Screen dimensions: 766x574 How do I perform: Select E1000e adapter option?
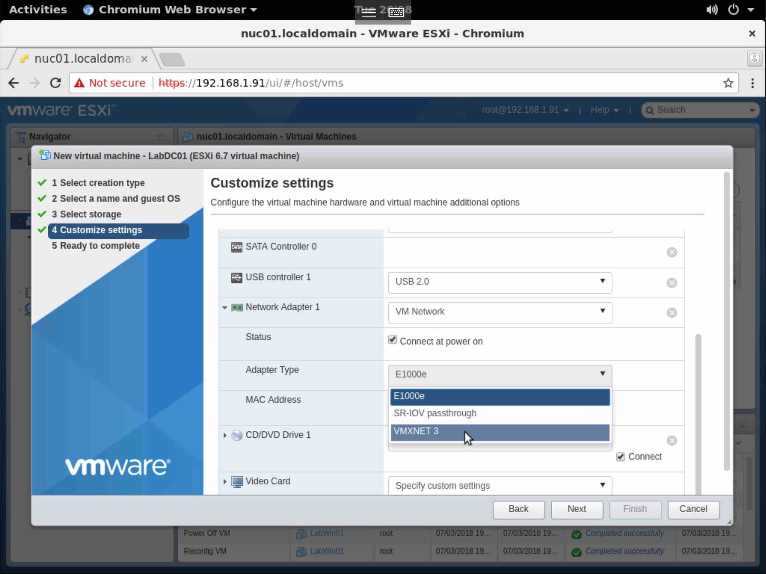[500, 396]
